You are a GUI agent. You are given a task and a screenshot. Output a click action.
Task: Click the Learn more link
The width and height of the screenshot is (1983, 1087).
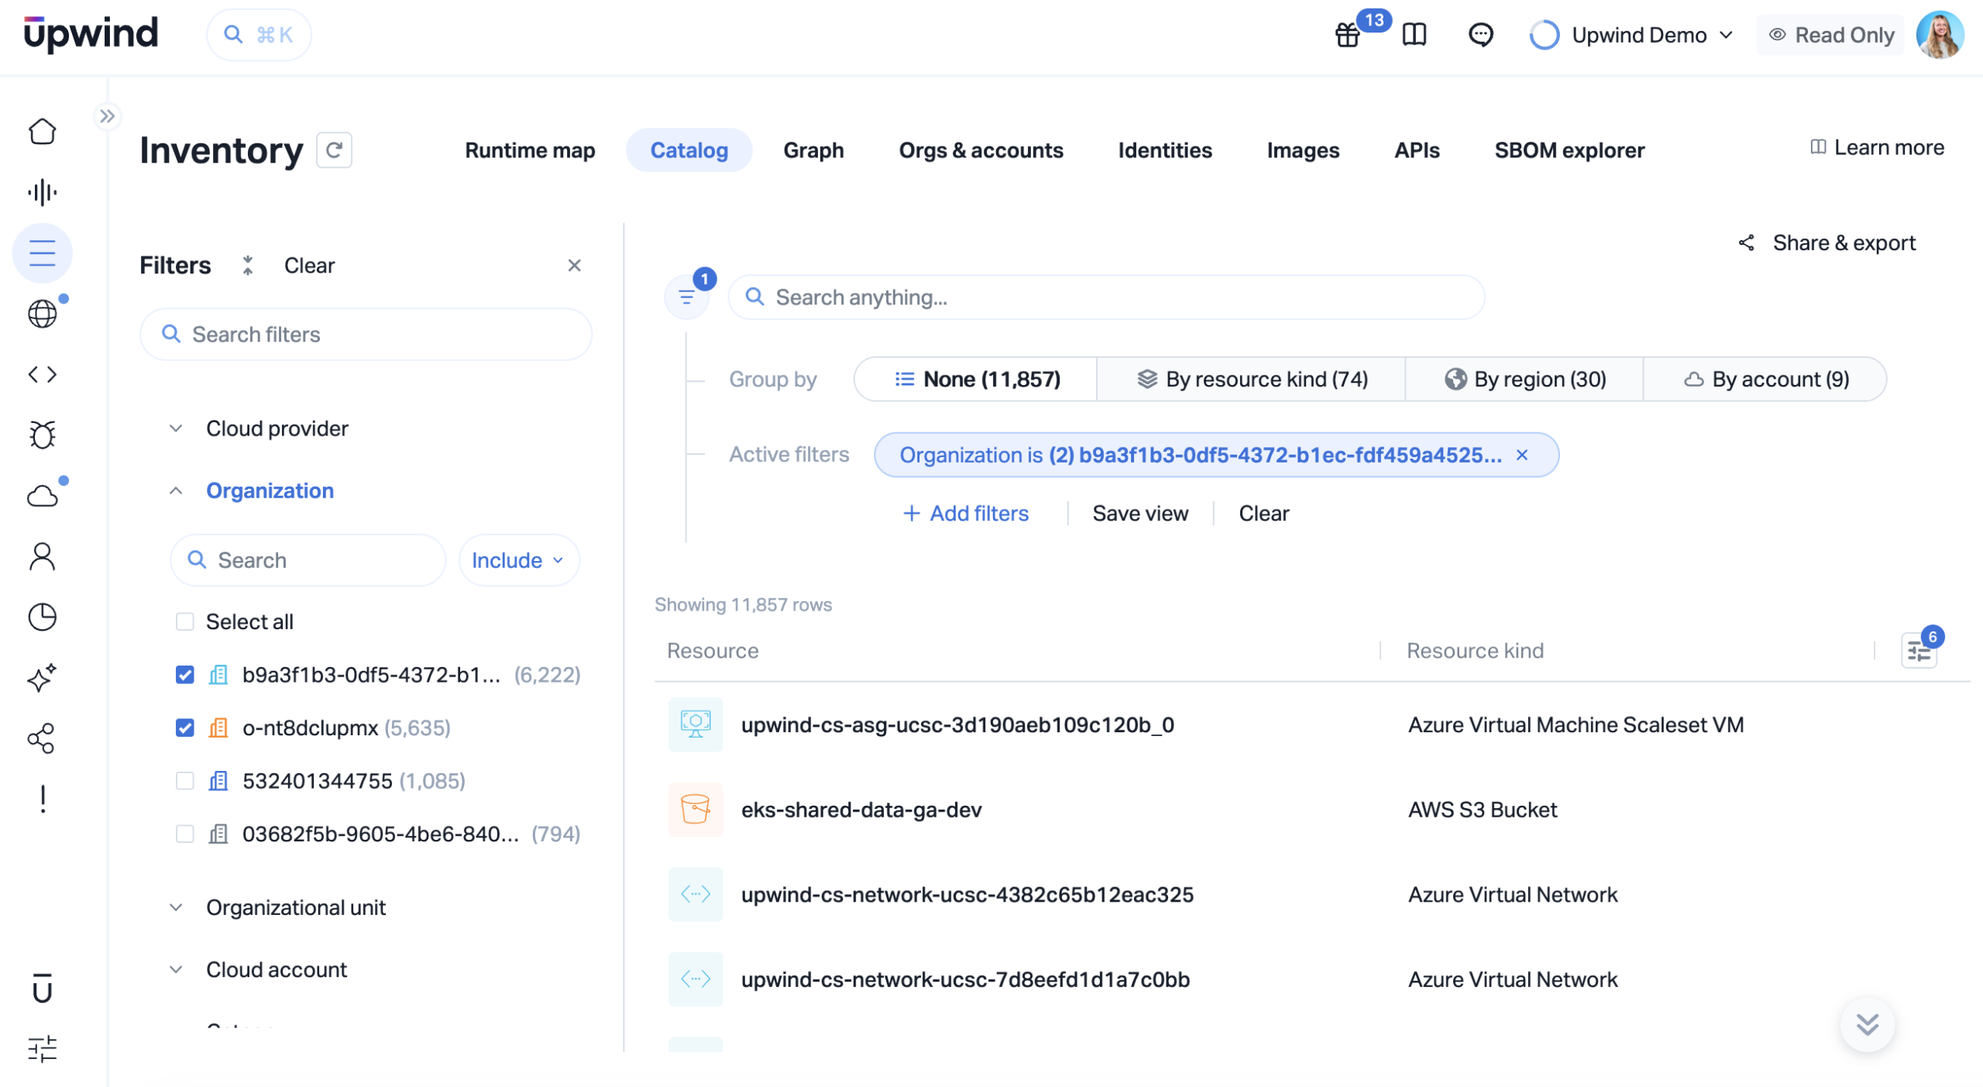[1877, 147]
